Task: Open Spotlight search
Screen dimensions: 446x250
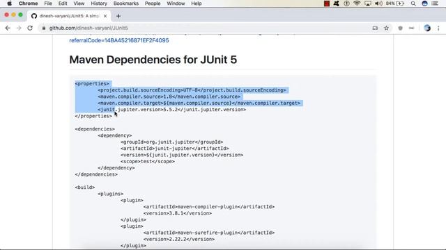Action: coord(413,3)
